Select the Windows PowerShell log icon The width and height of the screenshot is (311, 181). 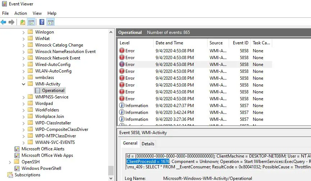tap(17, 168)
